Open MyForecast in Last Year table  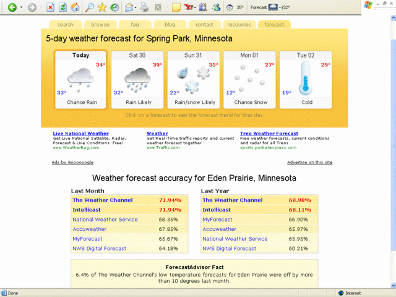tap(217, 220)
